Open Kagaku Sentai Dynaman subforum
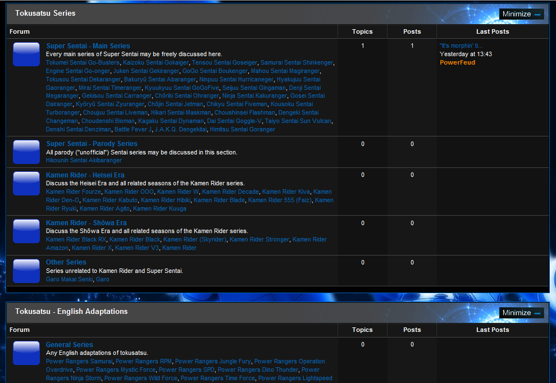Viewport: 556px width, 383px height. coord(171,121)
